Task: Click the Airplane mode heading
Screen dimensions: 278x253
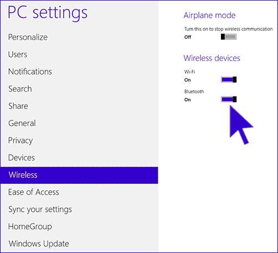Action: click(x=209, y=15)
